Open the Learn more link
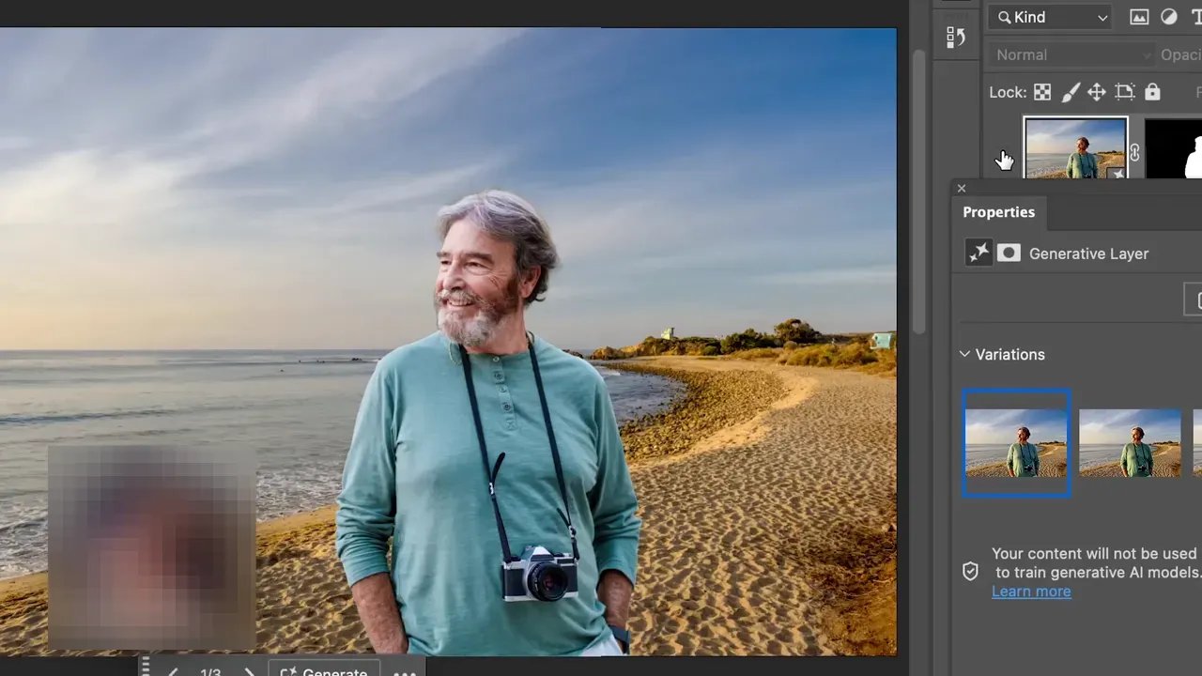 click(x=1031, y=591)
